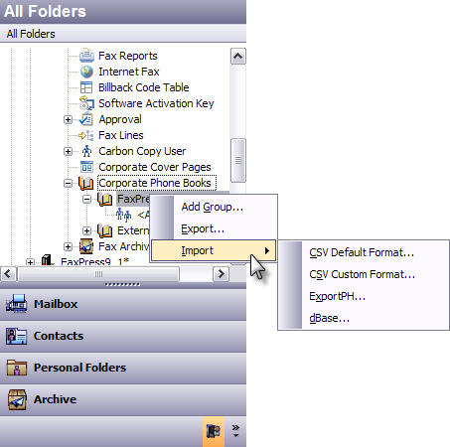
Task: Expand the Carbon Copy User node
Action: pos(68,151)
